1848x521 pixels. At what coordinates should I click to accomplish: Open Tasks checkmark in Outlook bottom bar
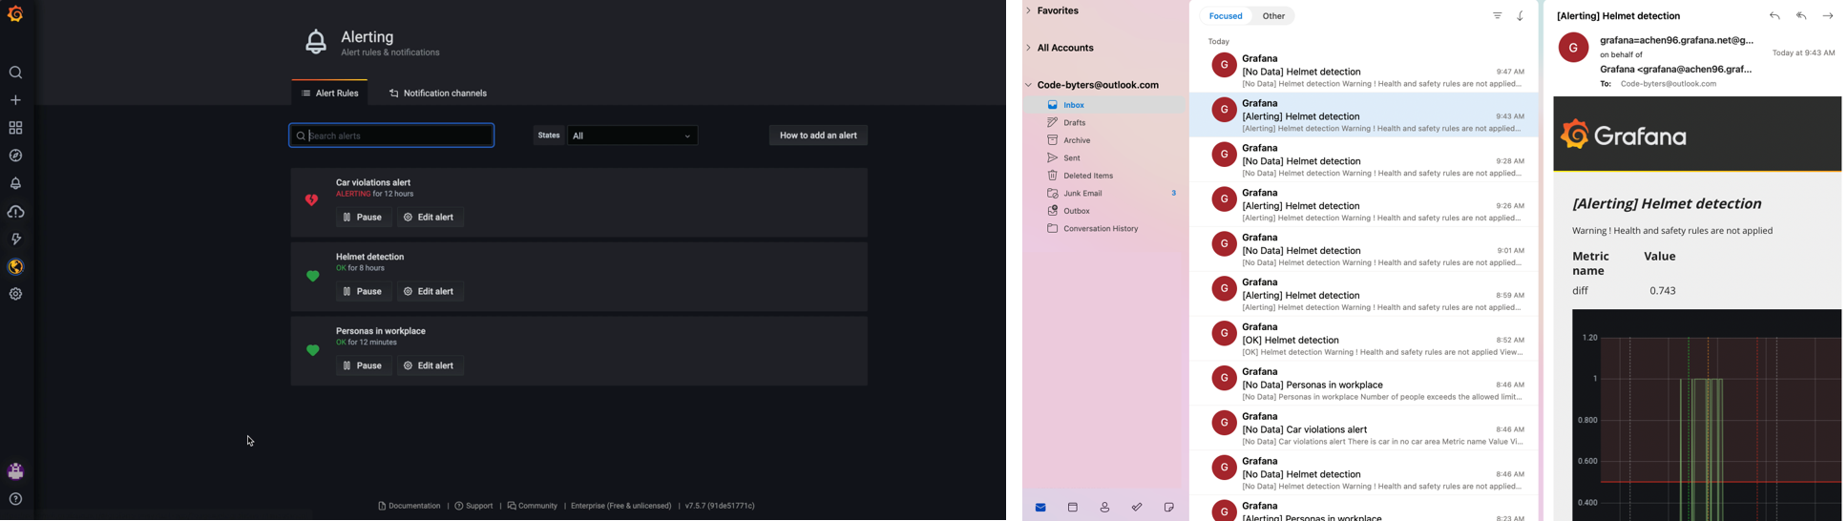(1137, 508)
